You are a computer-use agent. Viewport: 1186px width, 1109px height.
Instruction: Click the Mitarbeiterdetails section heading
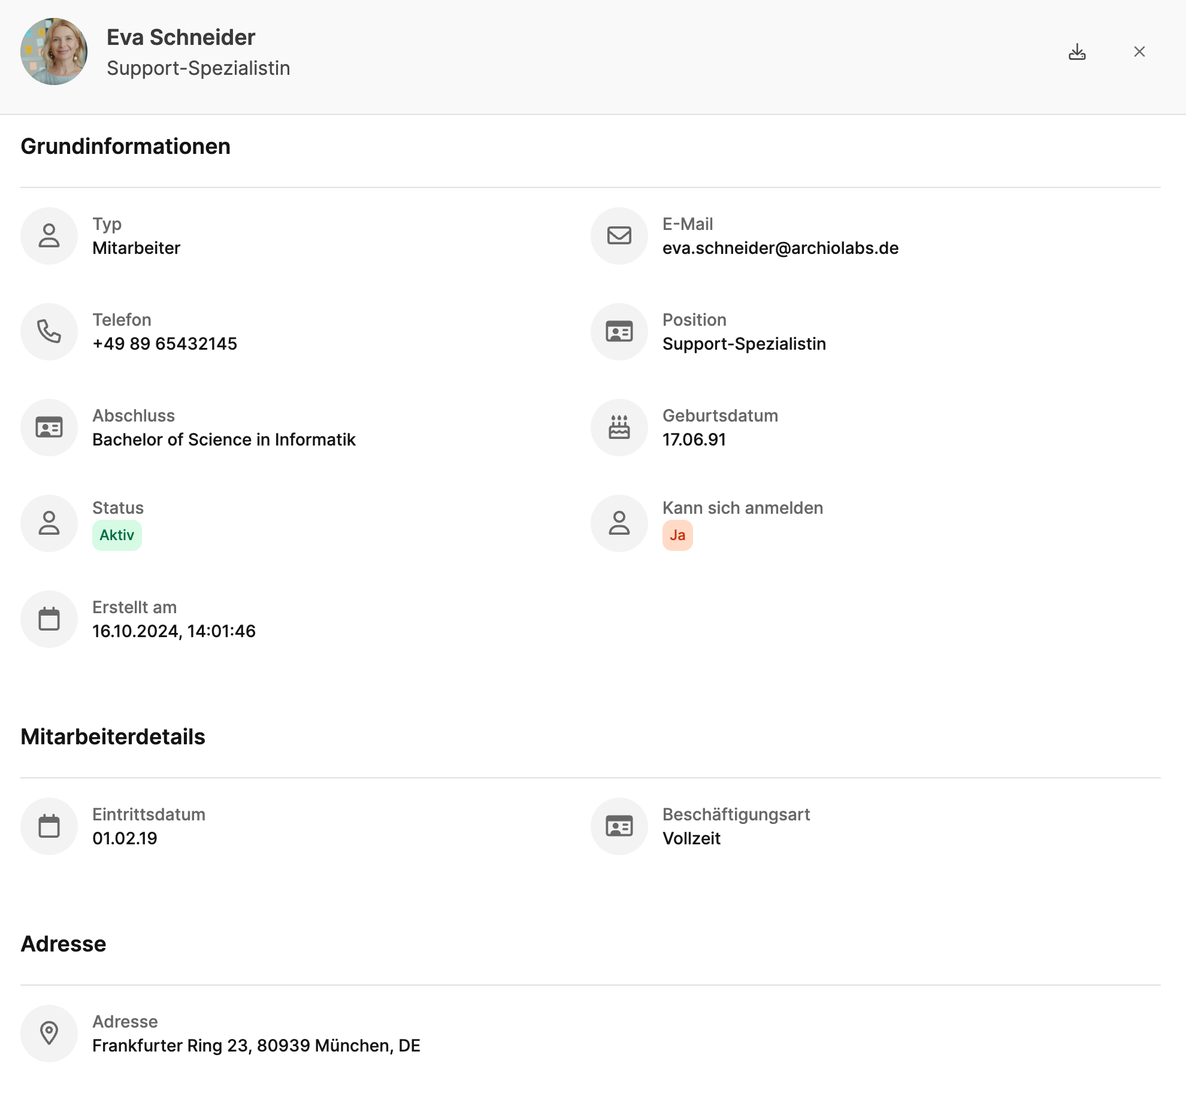coord(113,737)
